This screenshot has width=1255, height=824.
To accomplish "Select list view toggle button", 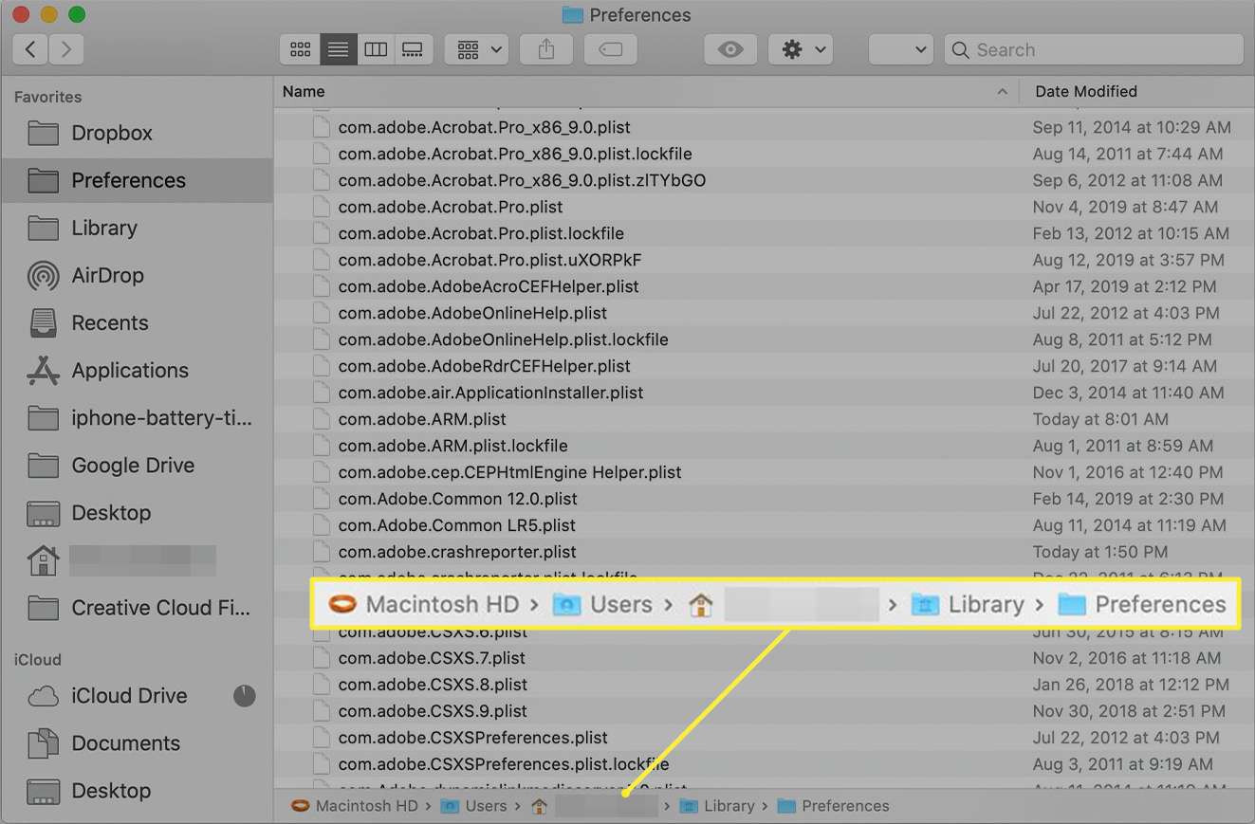I will (x=338, y=50).
